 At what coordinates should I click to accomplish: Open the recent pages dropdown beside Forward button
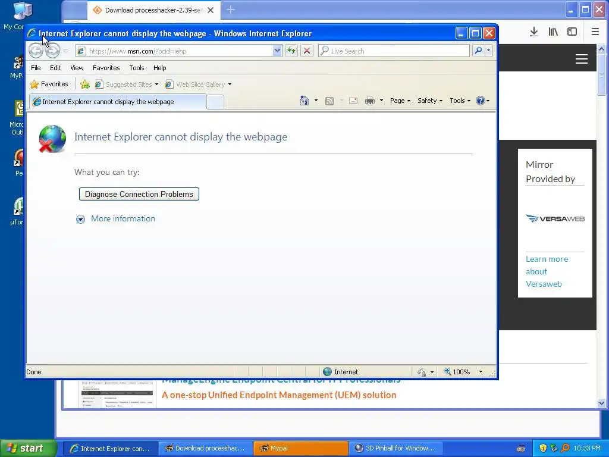(x=65, y=51)
